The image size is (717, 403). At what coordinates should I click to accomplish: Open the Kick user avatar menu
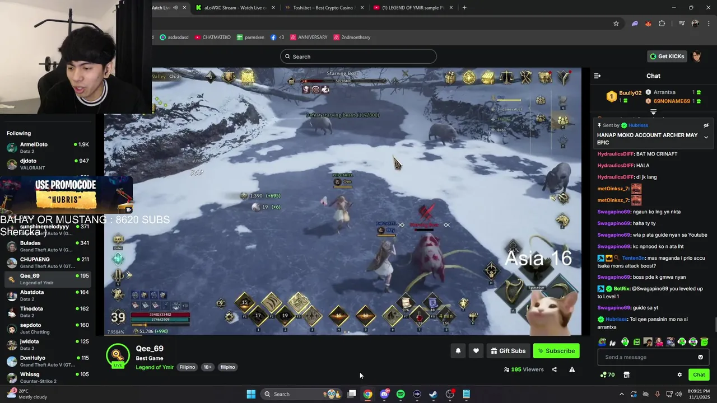point(696,57)
